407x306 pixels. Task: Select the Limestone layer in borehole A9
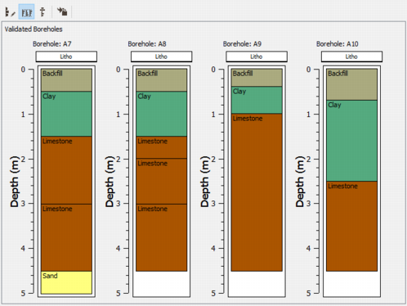tap(257, 192)
